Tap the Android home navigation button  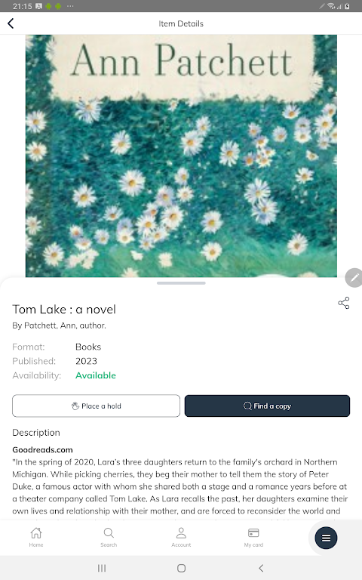pos(181,568)
